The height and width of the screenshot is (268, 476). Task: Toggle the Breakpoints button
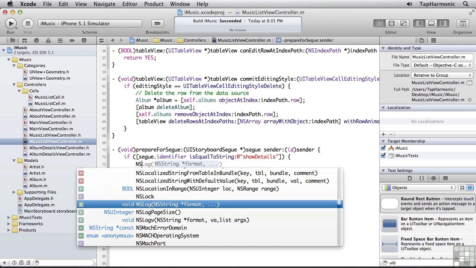tap(157, 23)
